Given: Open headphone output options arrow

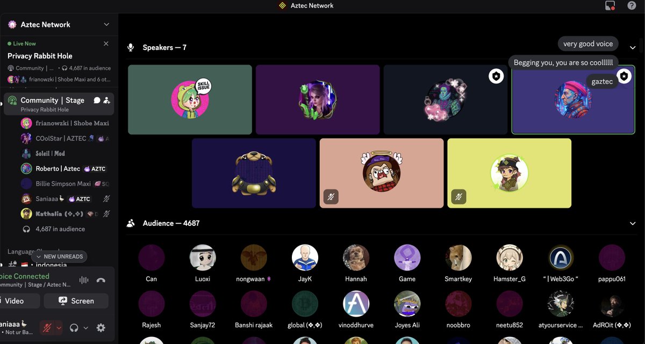Looking at the screenshot, I should click(x=85, y=328).
